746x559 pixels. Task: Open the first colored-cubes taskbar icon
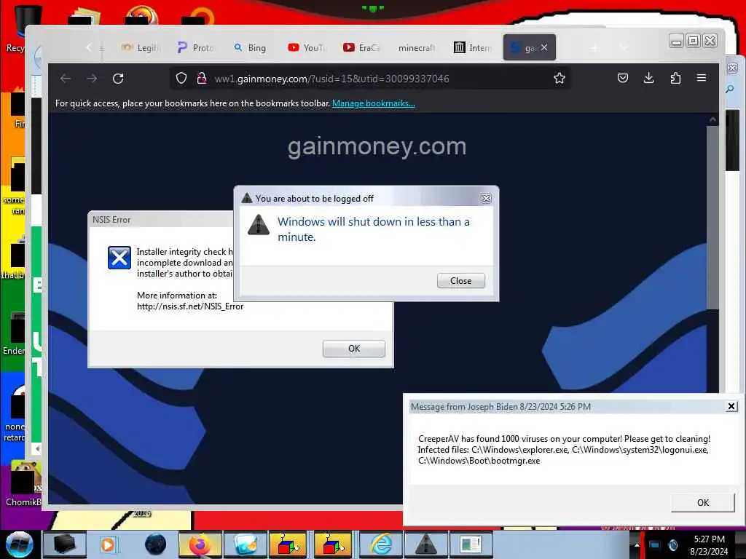287,544
